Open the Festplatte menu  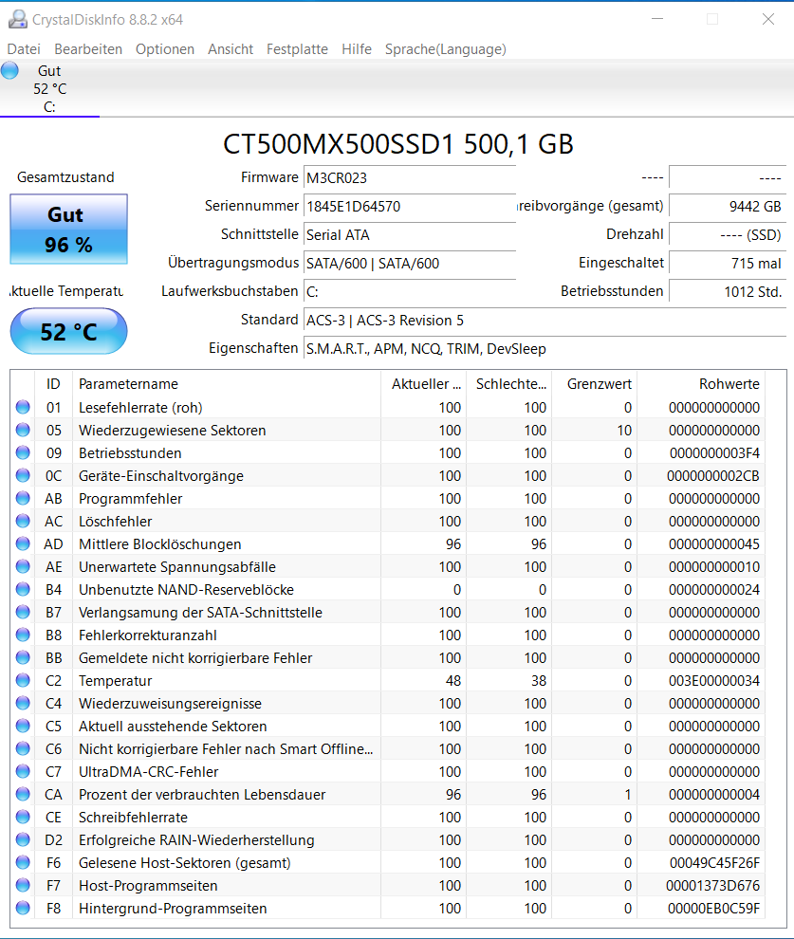pos(297,49)
